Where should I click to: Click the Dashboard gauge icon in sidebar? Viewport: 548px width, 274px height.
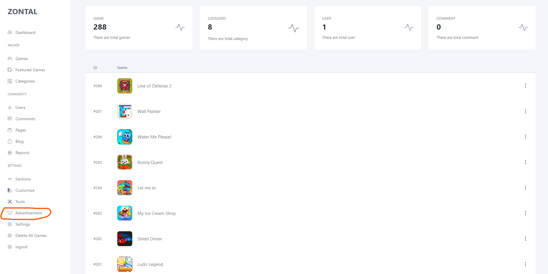pyautogui.click(x=10, y=32)
